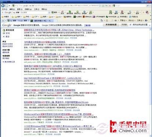
Task: Click the Help question-mark icon in the command bar
Action: coord(146,20)
